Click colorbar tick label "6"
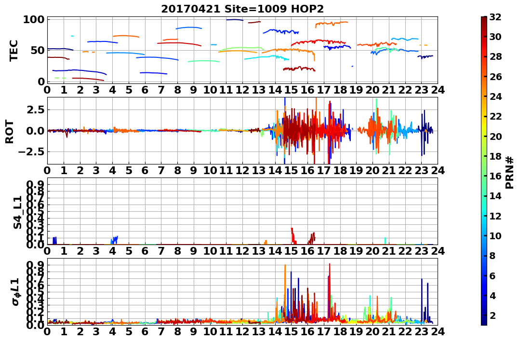The width and height of the screenshot is (519, 342). tap(493, 275)
